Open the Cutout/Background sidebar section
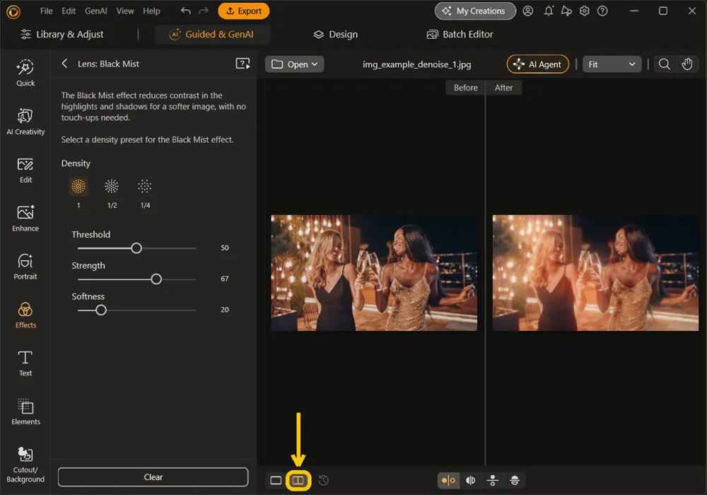707x495 pixels. click(x=25, y=465)
